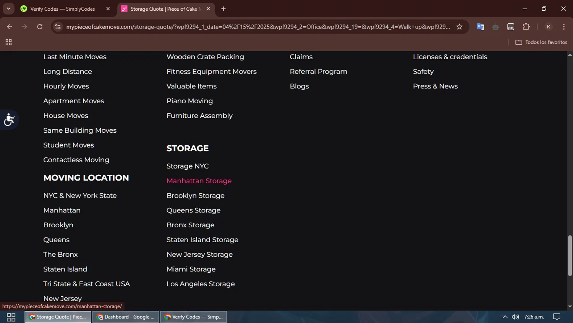Open the Queens Storage link

[x=193, y=210]
